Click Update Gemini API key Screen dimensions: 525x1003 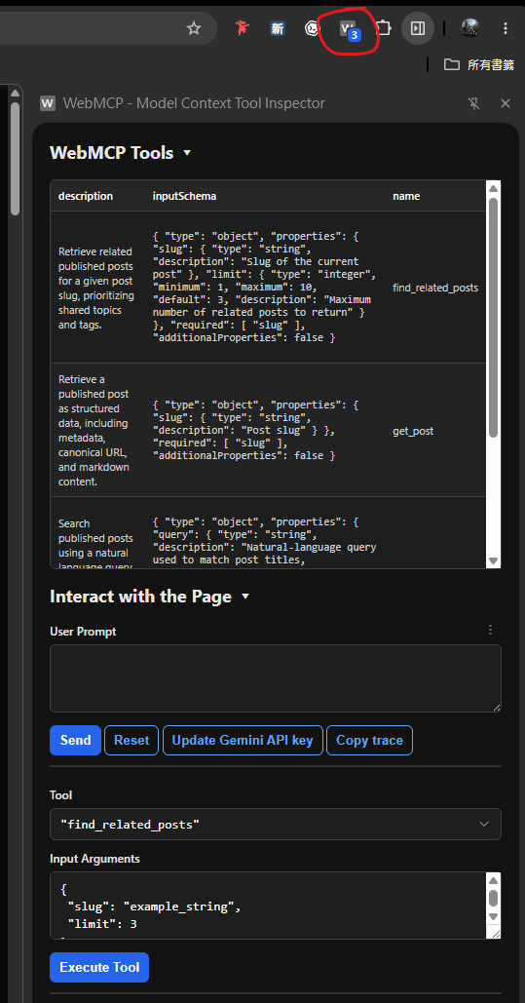[x=243, y=740]
